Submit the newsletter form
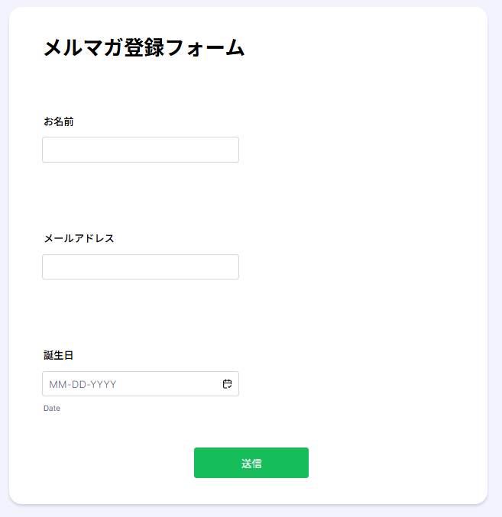Screen dimensions: 502x517 (251, 463)
